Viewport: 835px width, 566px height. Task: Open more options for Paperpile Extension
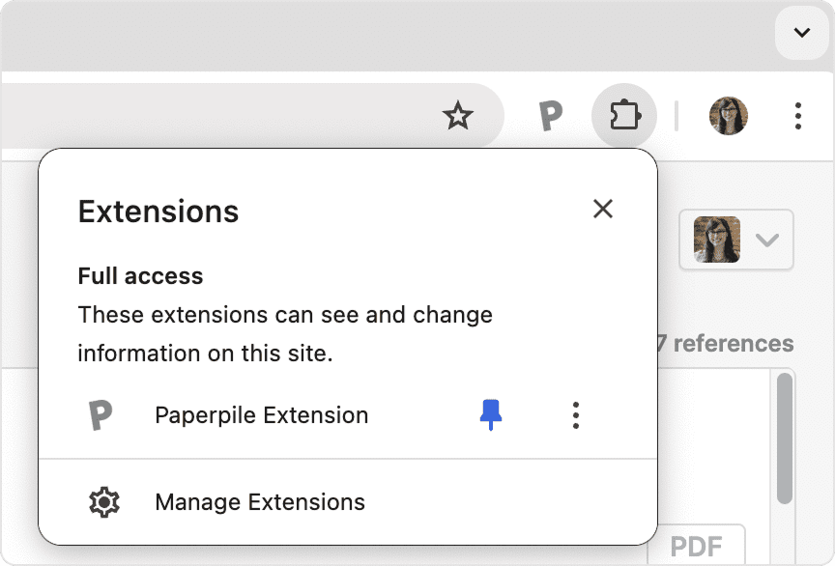coord(576,415)
